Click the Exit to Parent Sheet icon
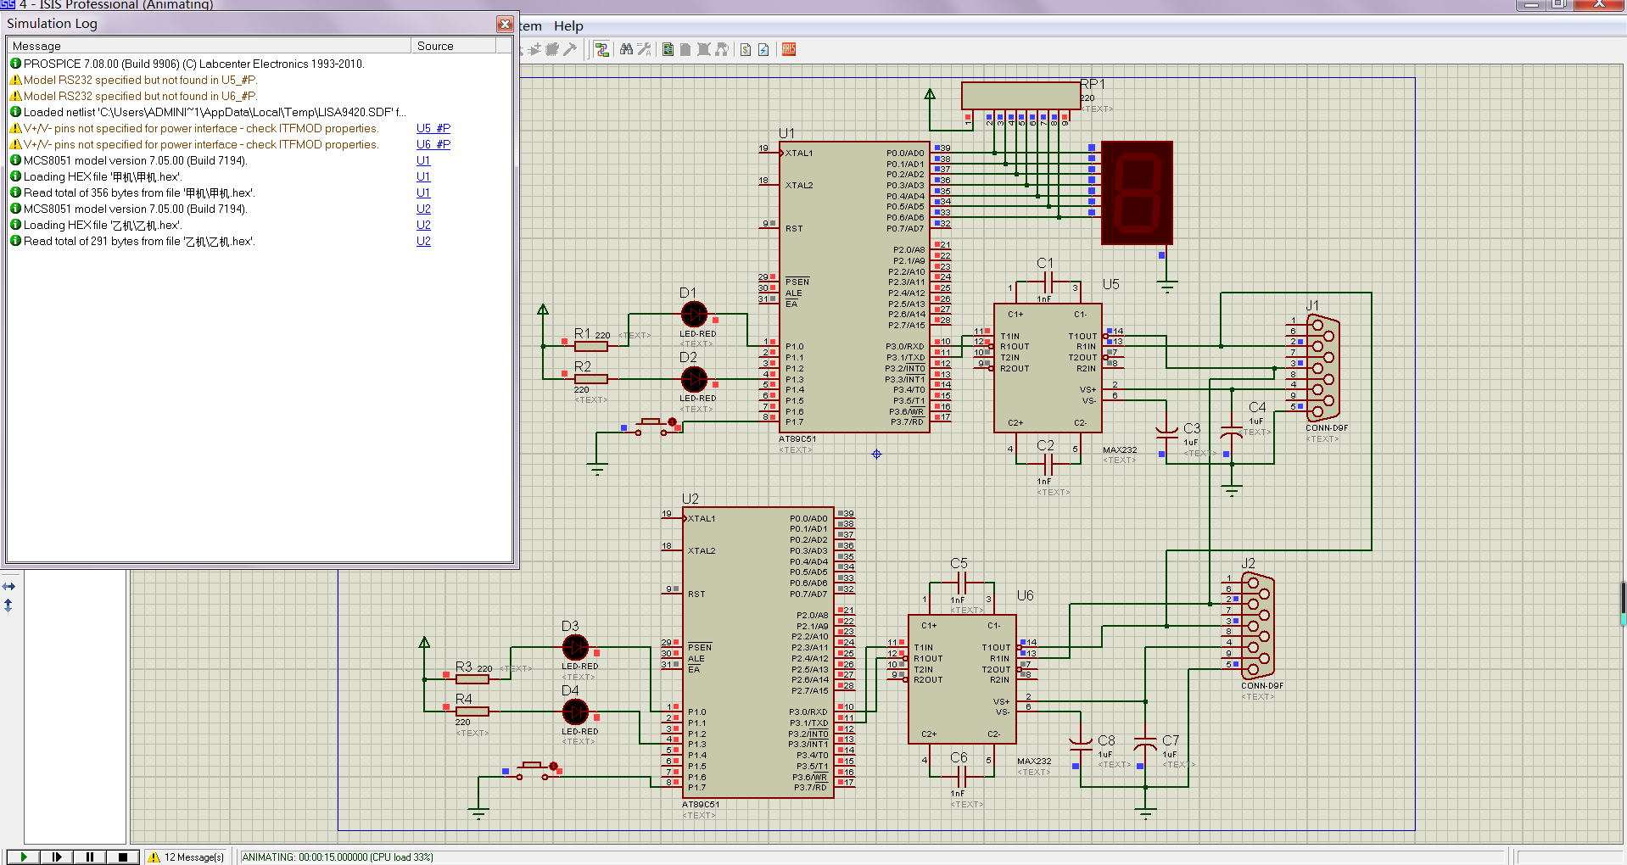Viewport: 1627px width, 865px height. point(722,49)
